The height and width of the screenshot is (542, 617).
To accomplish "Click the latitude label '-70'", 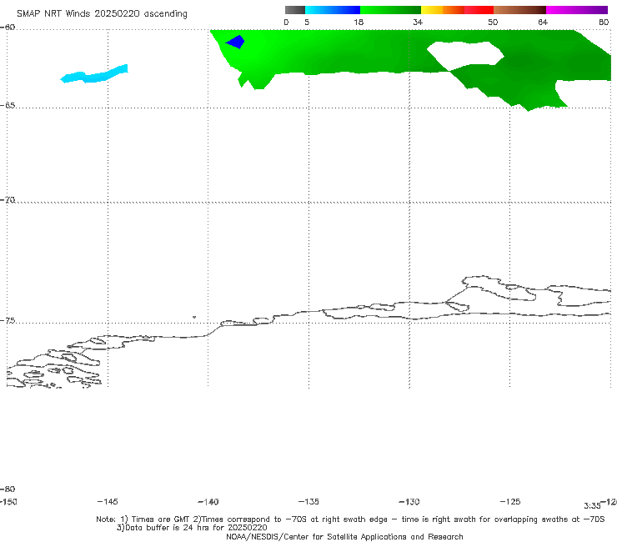I will 8,200.
